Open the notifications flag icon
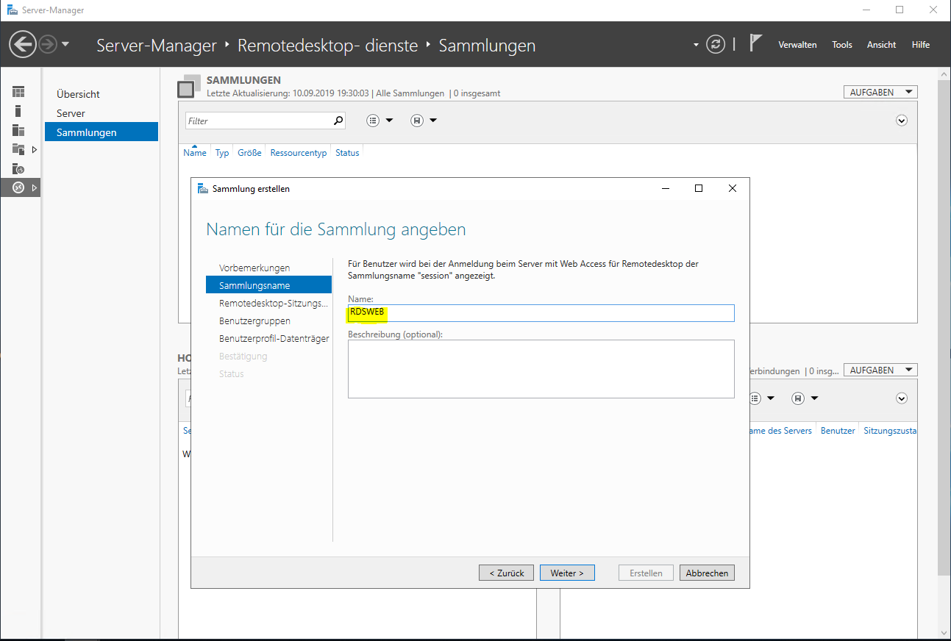 755,43
